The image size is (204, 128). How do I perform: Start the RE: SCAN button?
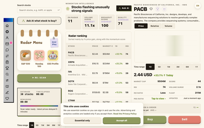[39, 78]
